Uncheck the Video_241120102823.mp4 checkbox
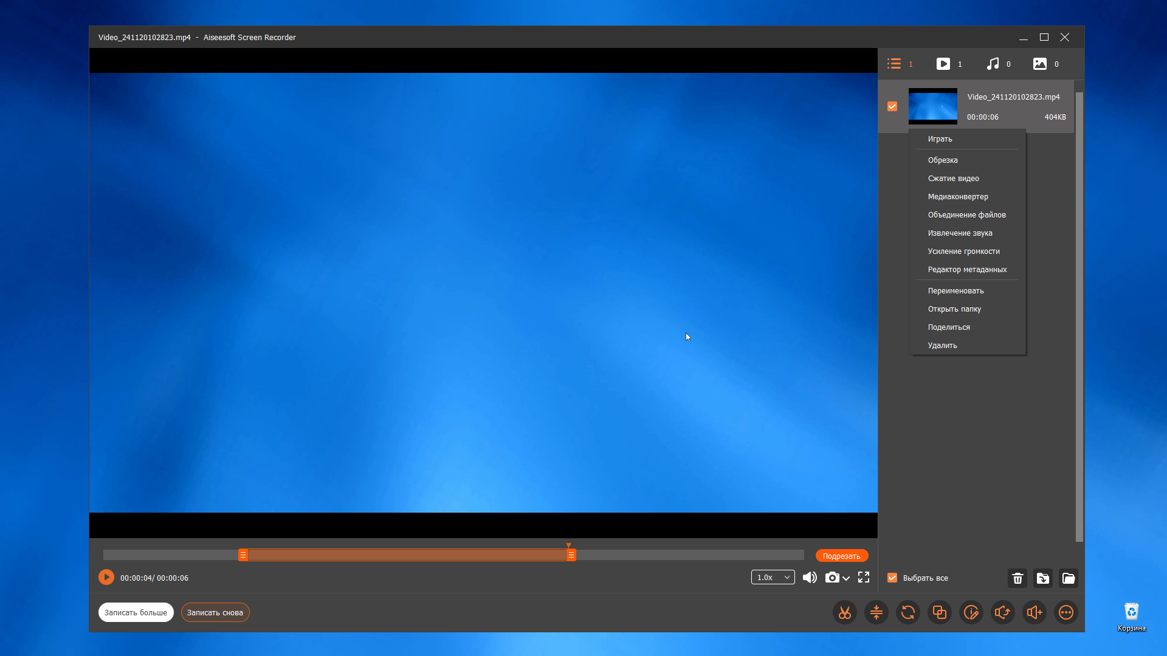 892,106
